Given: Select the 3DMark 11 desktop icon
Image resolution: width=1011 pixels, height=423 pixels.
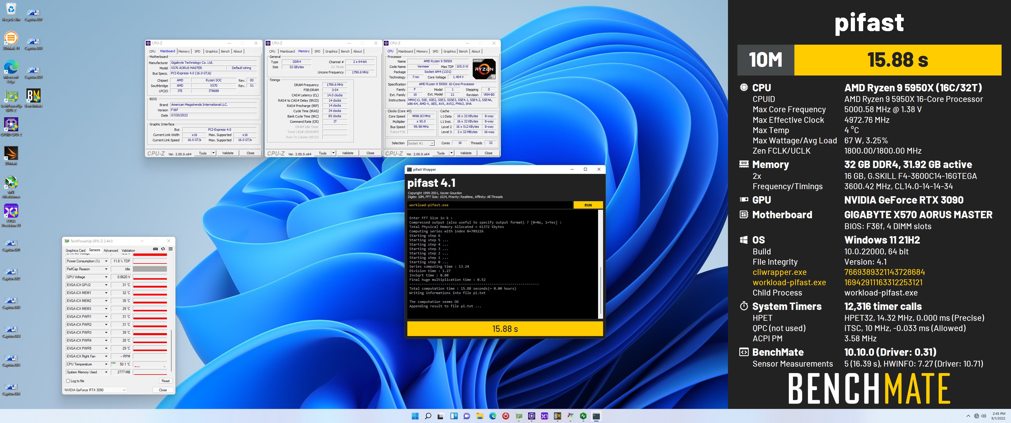Looking at the screenshot, I should coord(11,41).
